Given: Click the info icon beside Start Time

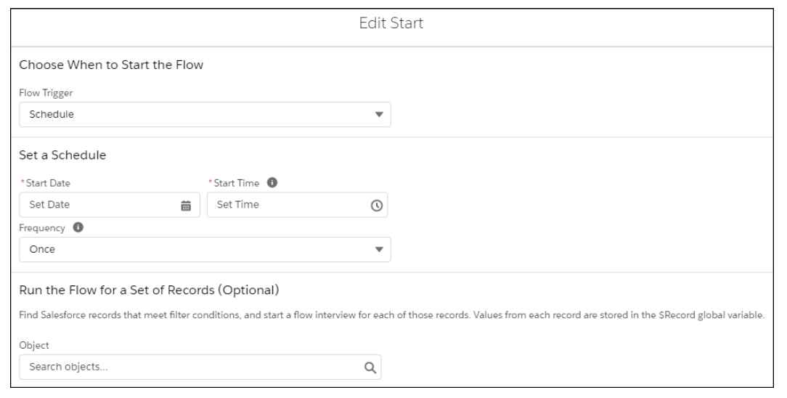Looking at the screenshot, I should point(272,183).
